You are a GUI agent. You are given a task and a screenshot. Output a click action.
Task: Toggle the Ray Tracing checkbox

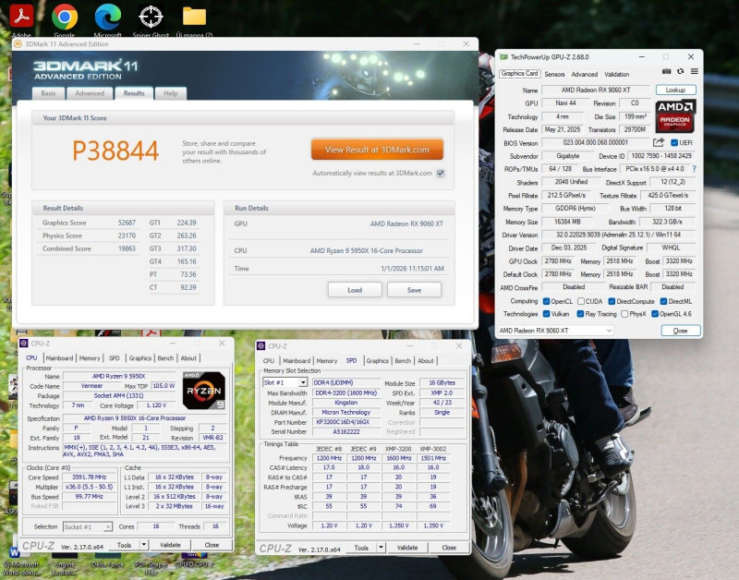click(580, 314)
